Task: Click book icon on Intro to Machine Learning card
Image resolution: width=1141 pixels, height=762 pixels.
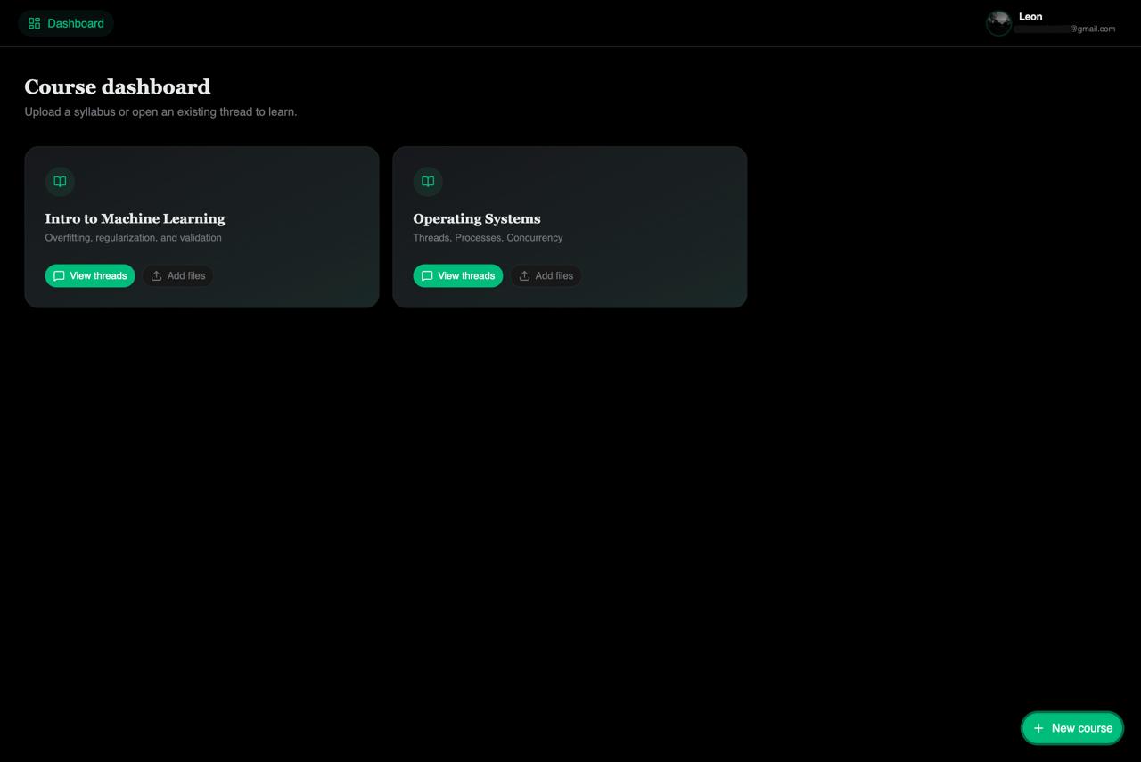Action: 60,182
